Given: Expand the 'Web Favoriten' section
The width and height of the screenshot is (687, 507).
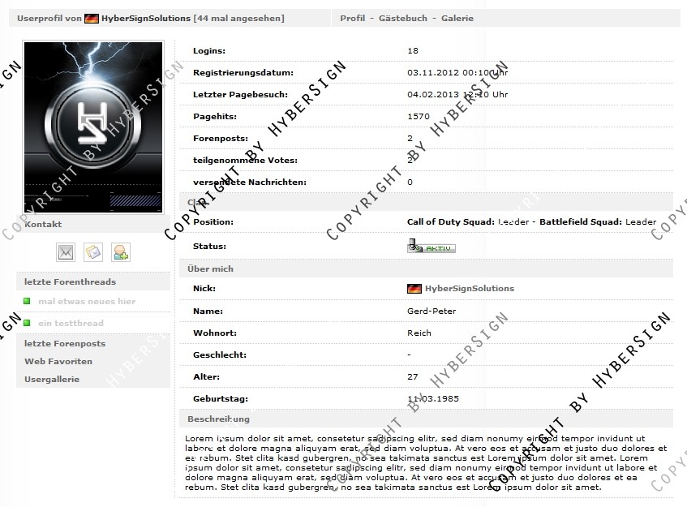Looking at the screenshot, I should point(93,362).
